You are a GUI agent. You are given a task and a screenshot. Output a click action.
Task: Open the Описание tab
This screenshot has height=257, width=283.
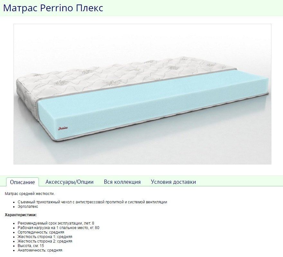23,182
